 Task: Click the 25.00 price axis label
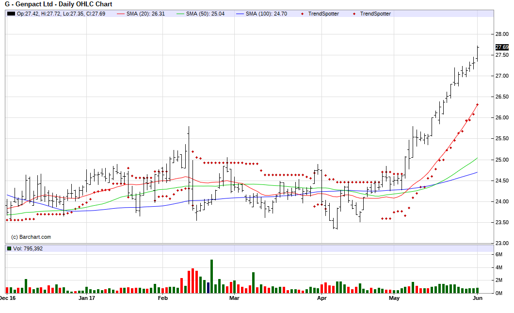point(502,160)
